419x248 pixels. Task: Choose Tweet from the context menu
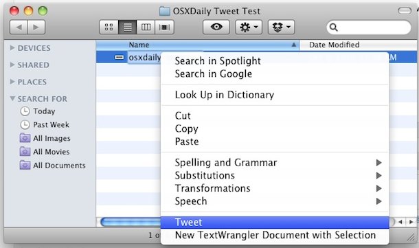click(x=275, y=223)
